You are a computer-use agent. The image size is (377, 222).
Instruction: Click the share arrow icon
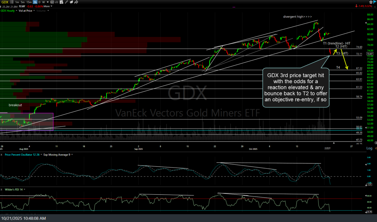pos(76,2)
